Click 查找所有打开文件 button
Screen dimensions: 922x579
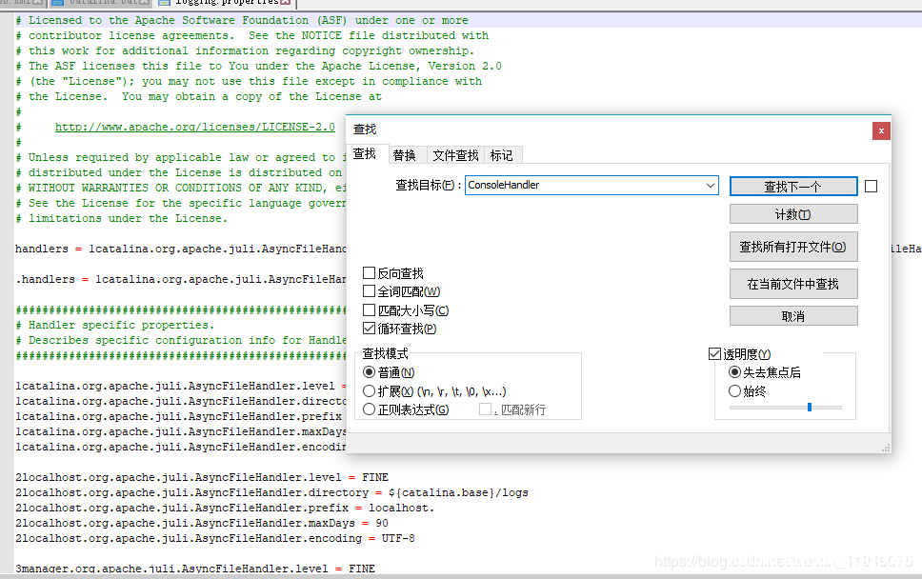pyautogui.click(x=792, y=247)
